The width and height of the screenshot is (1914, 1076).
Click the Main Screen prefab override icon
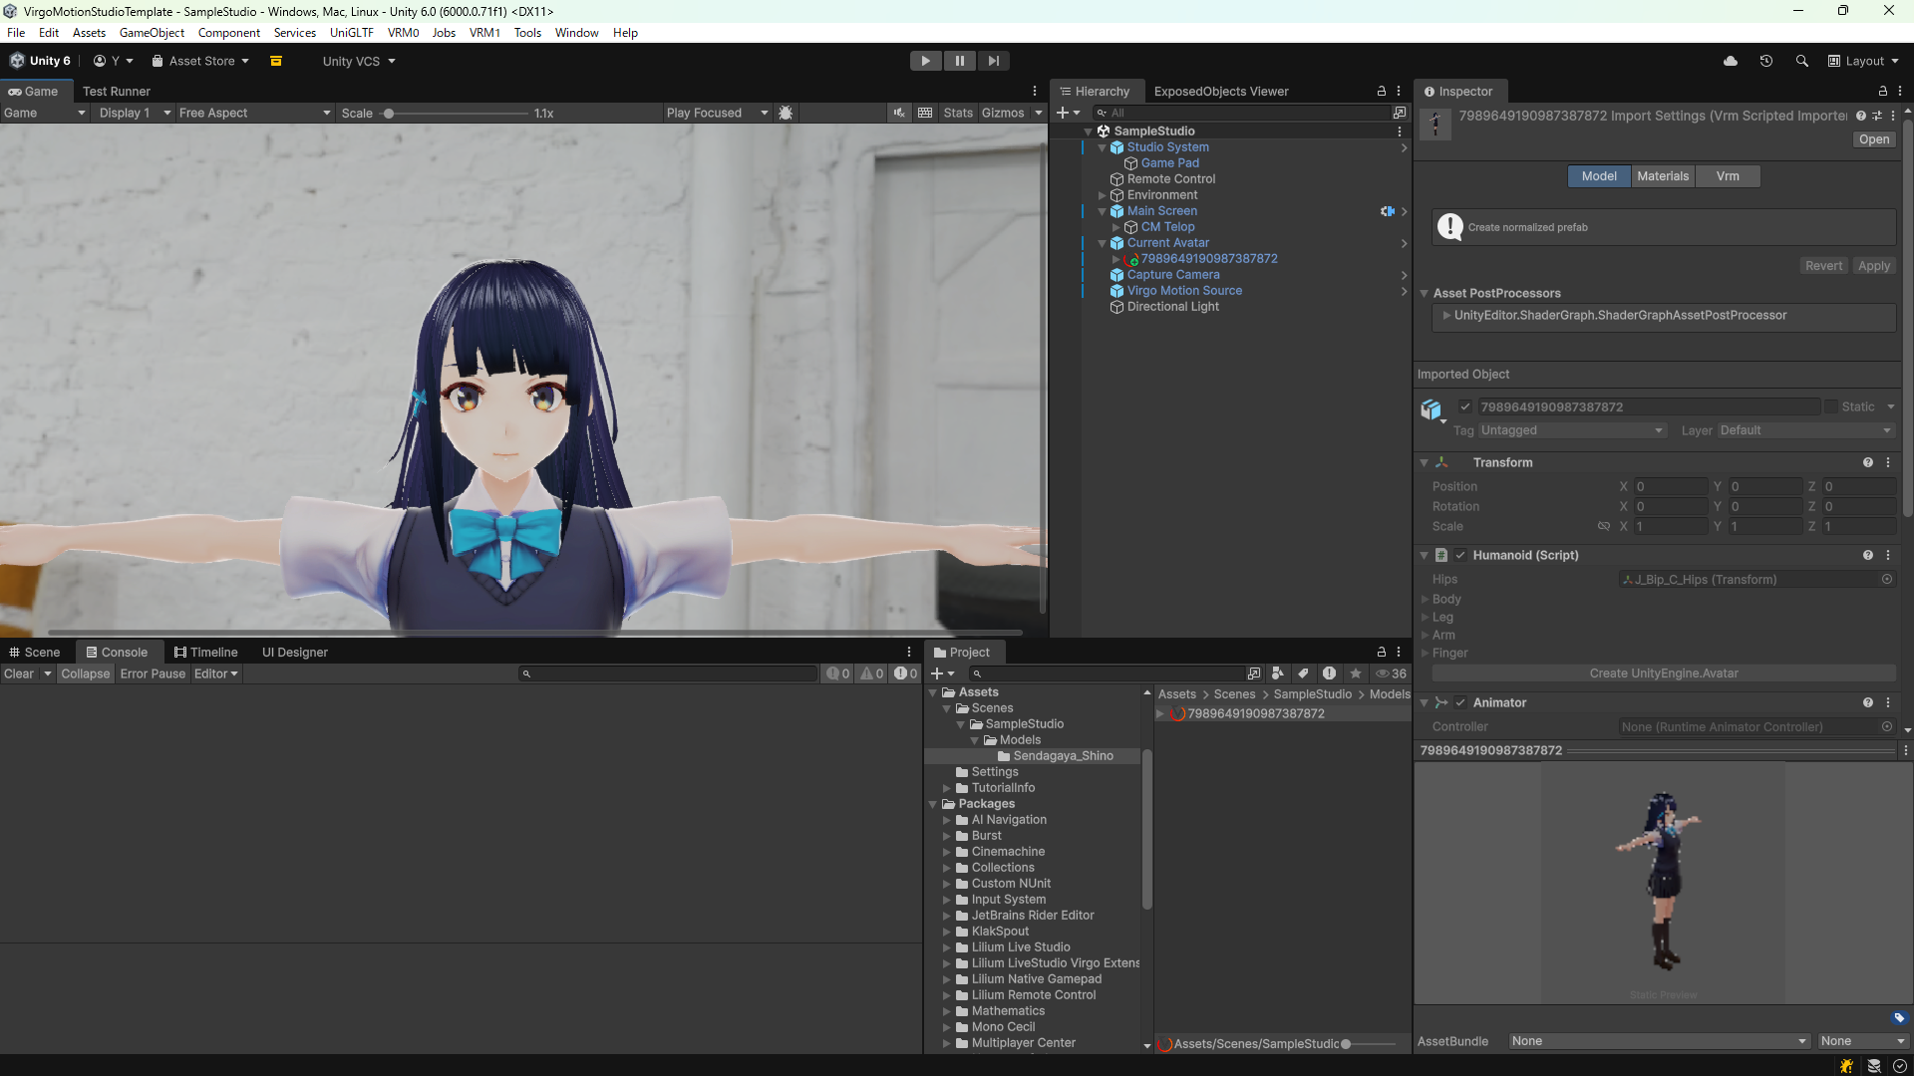1387,211
